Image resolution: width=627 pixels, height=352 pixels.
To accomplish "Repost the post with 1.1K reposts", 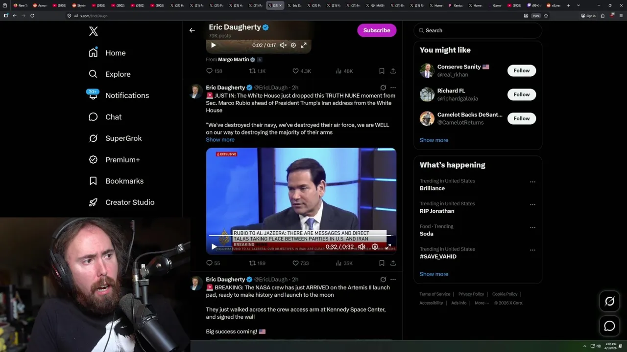I will 257,71.
